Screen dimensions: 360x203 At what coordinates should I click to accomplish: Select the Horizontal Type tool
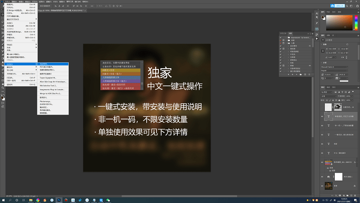[x=2, y=74]
